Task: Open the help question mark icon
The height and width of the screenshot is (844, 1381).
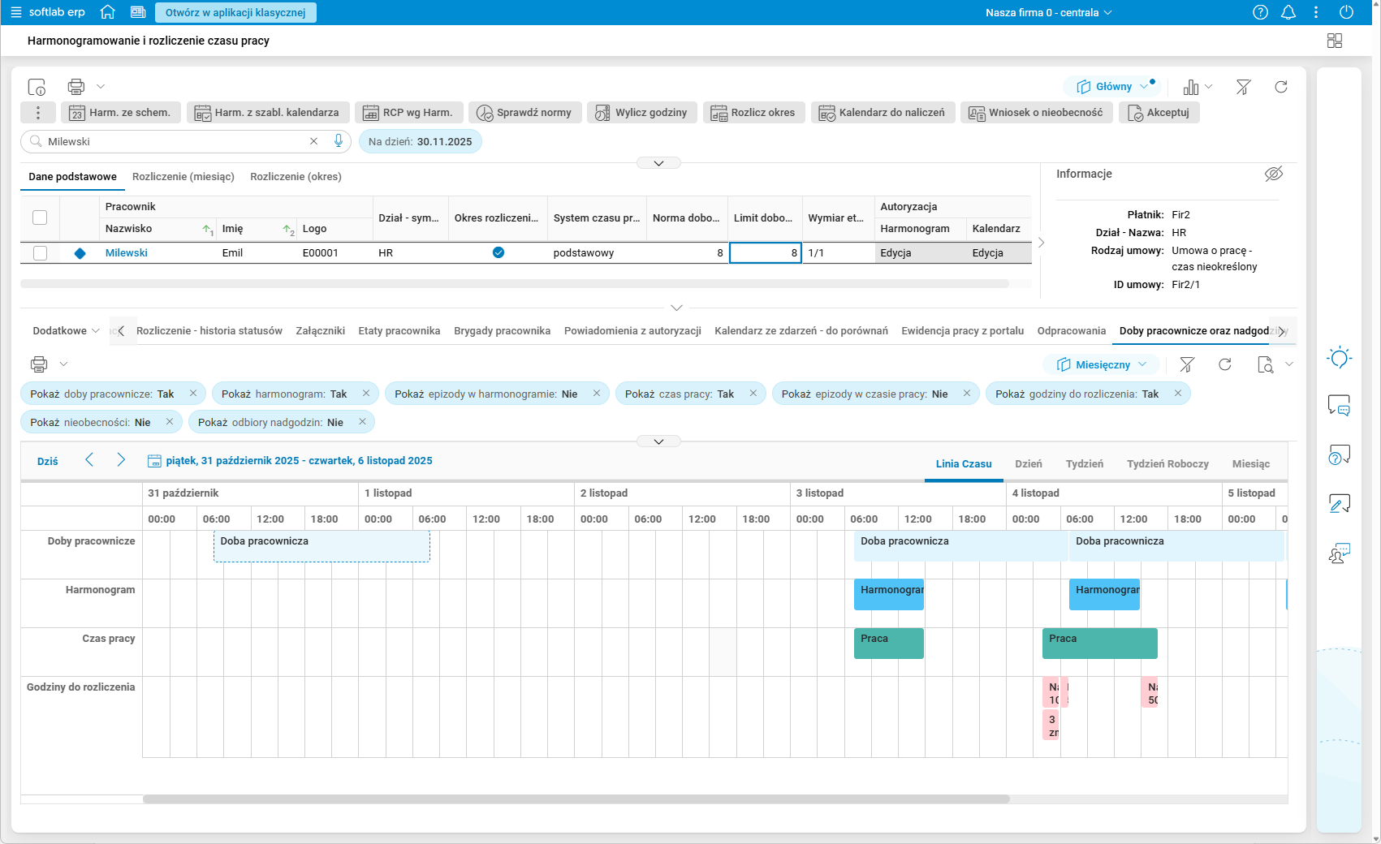Action: click(x=1260, y=12)
